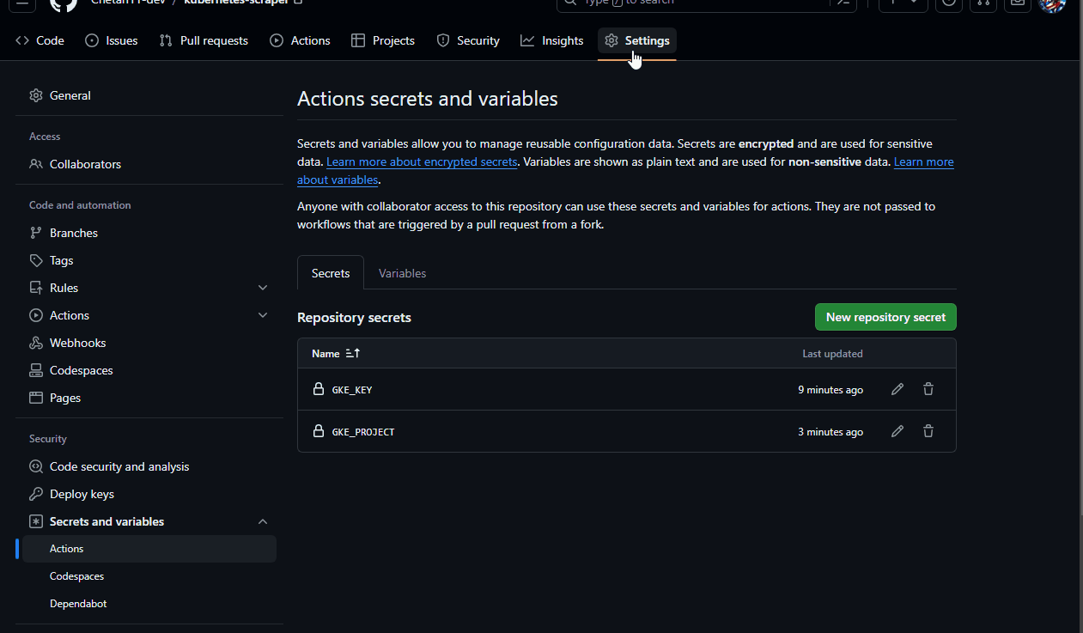Click the Repository secrets heading
Viewport: 1083px width, 633px height.
[354, 318]
